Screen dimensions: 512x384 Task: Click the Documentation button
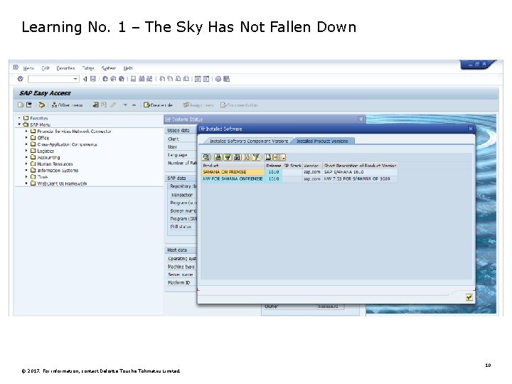pos(240,105)
